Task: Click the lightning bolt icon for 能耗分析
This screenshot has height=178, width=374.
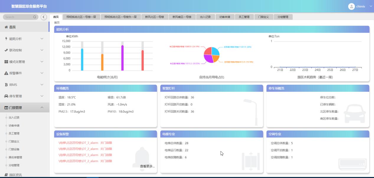Action: pyautogui.click(x=6, y=39)
